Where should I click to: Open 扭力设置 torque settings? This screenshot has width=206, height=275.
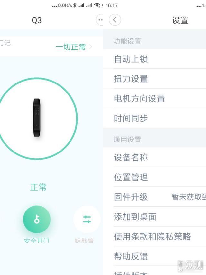(154, 79)
